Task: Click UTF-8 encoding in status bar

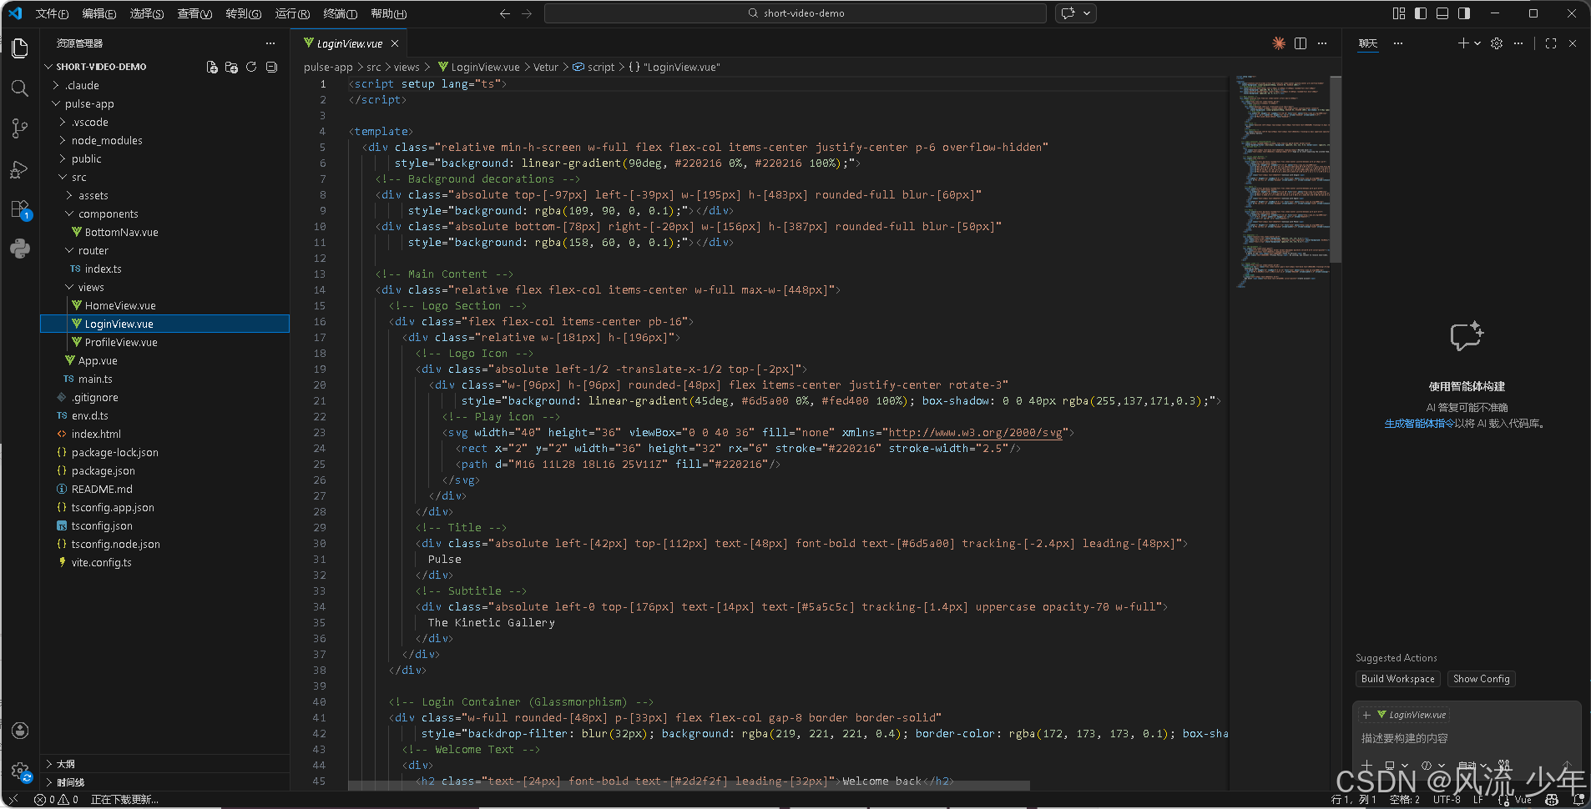Action: click(1447, 799)
